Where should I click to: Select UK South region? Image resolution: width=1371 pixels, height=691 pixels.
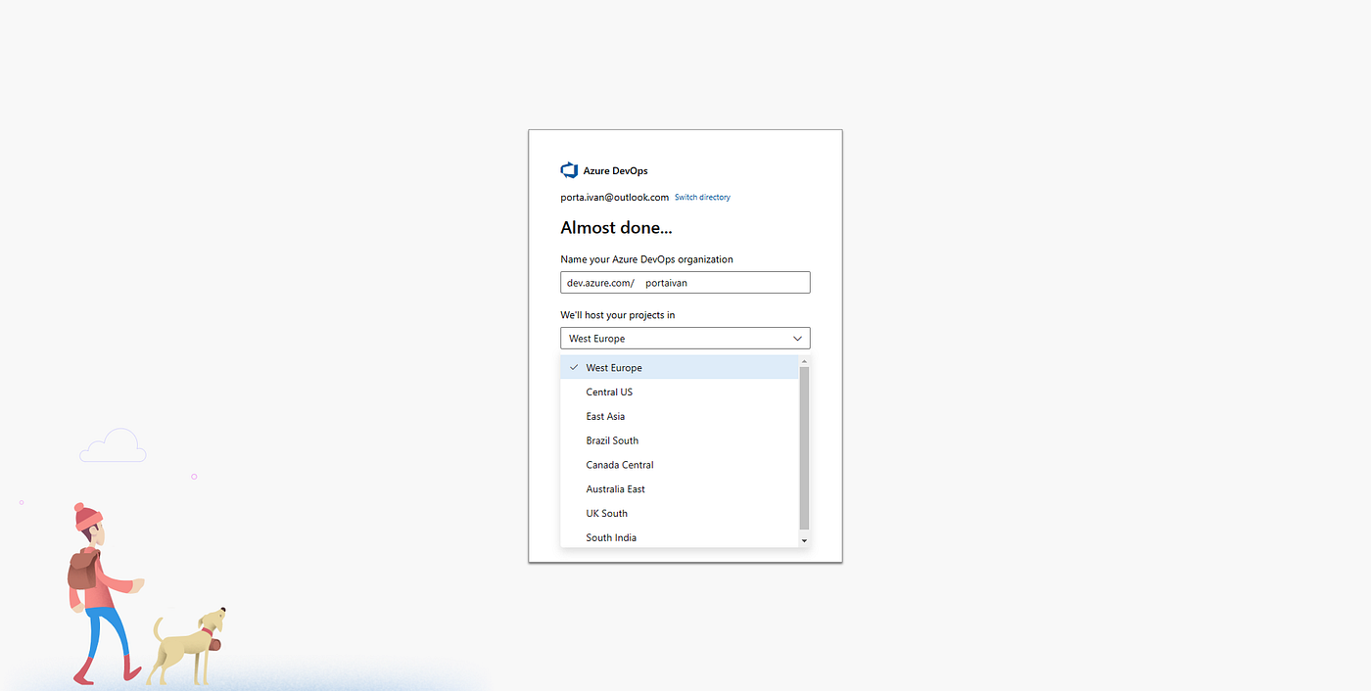tap(605, 513)
